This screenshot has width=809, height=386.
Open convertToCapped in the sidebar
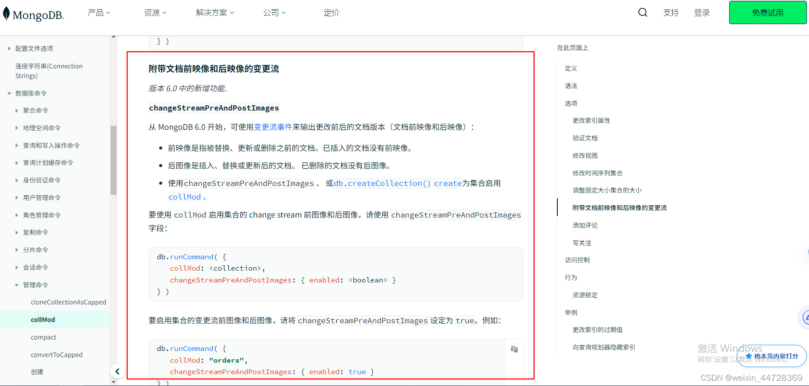coord(57,355)
